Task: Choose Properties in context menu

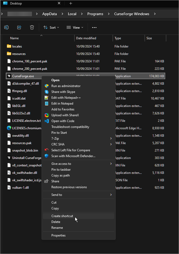Action: pyautogui.click(x=79, y=235)
